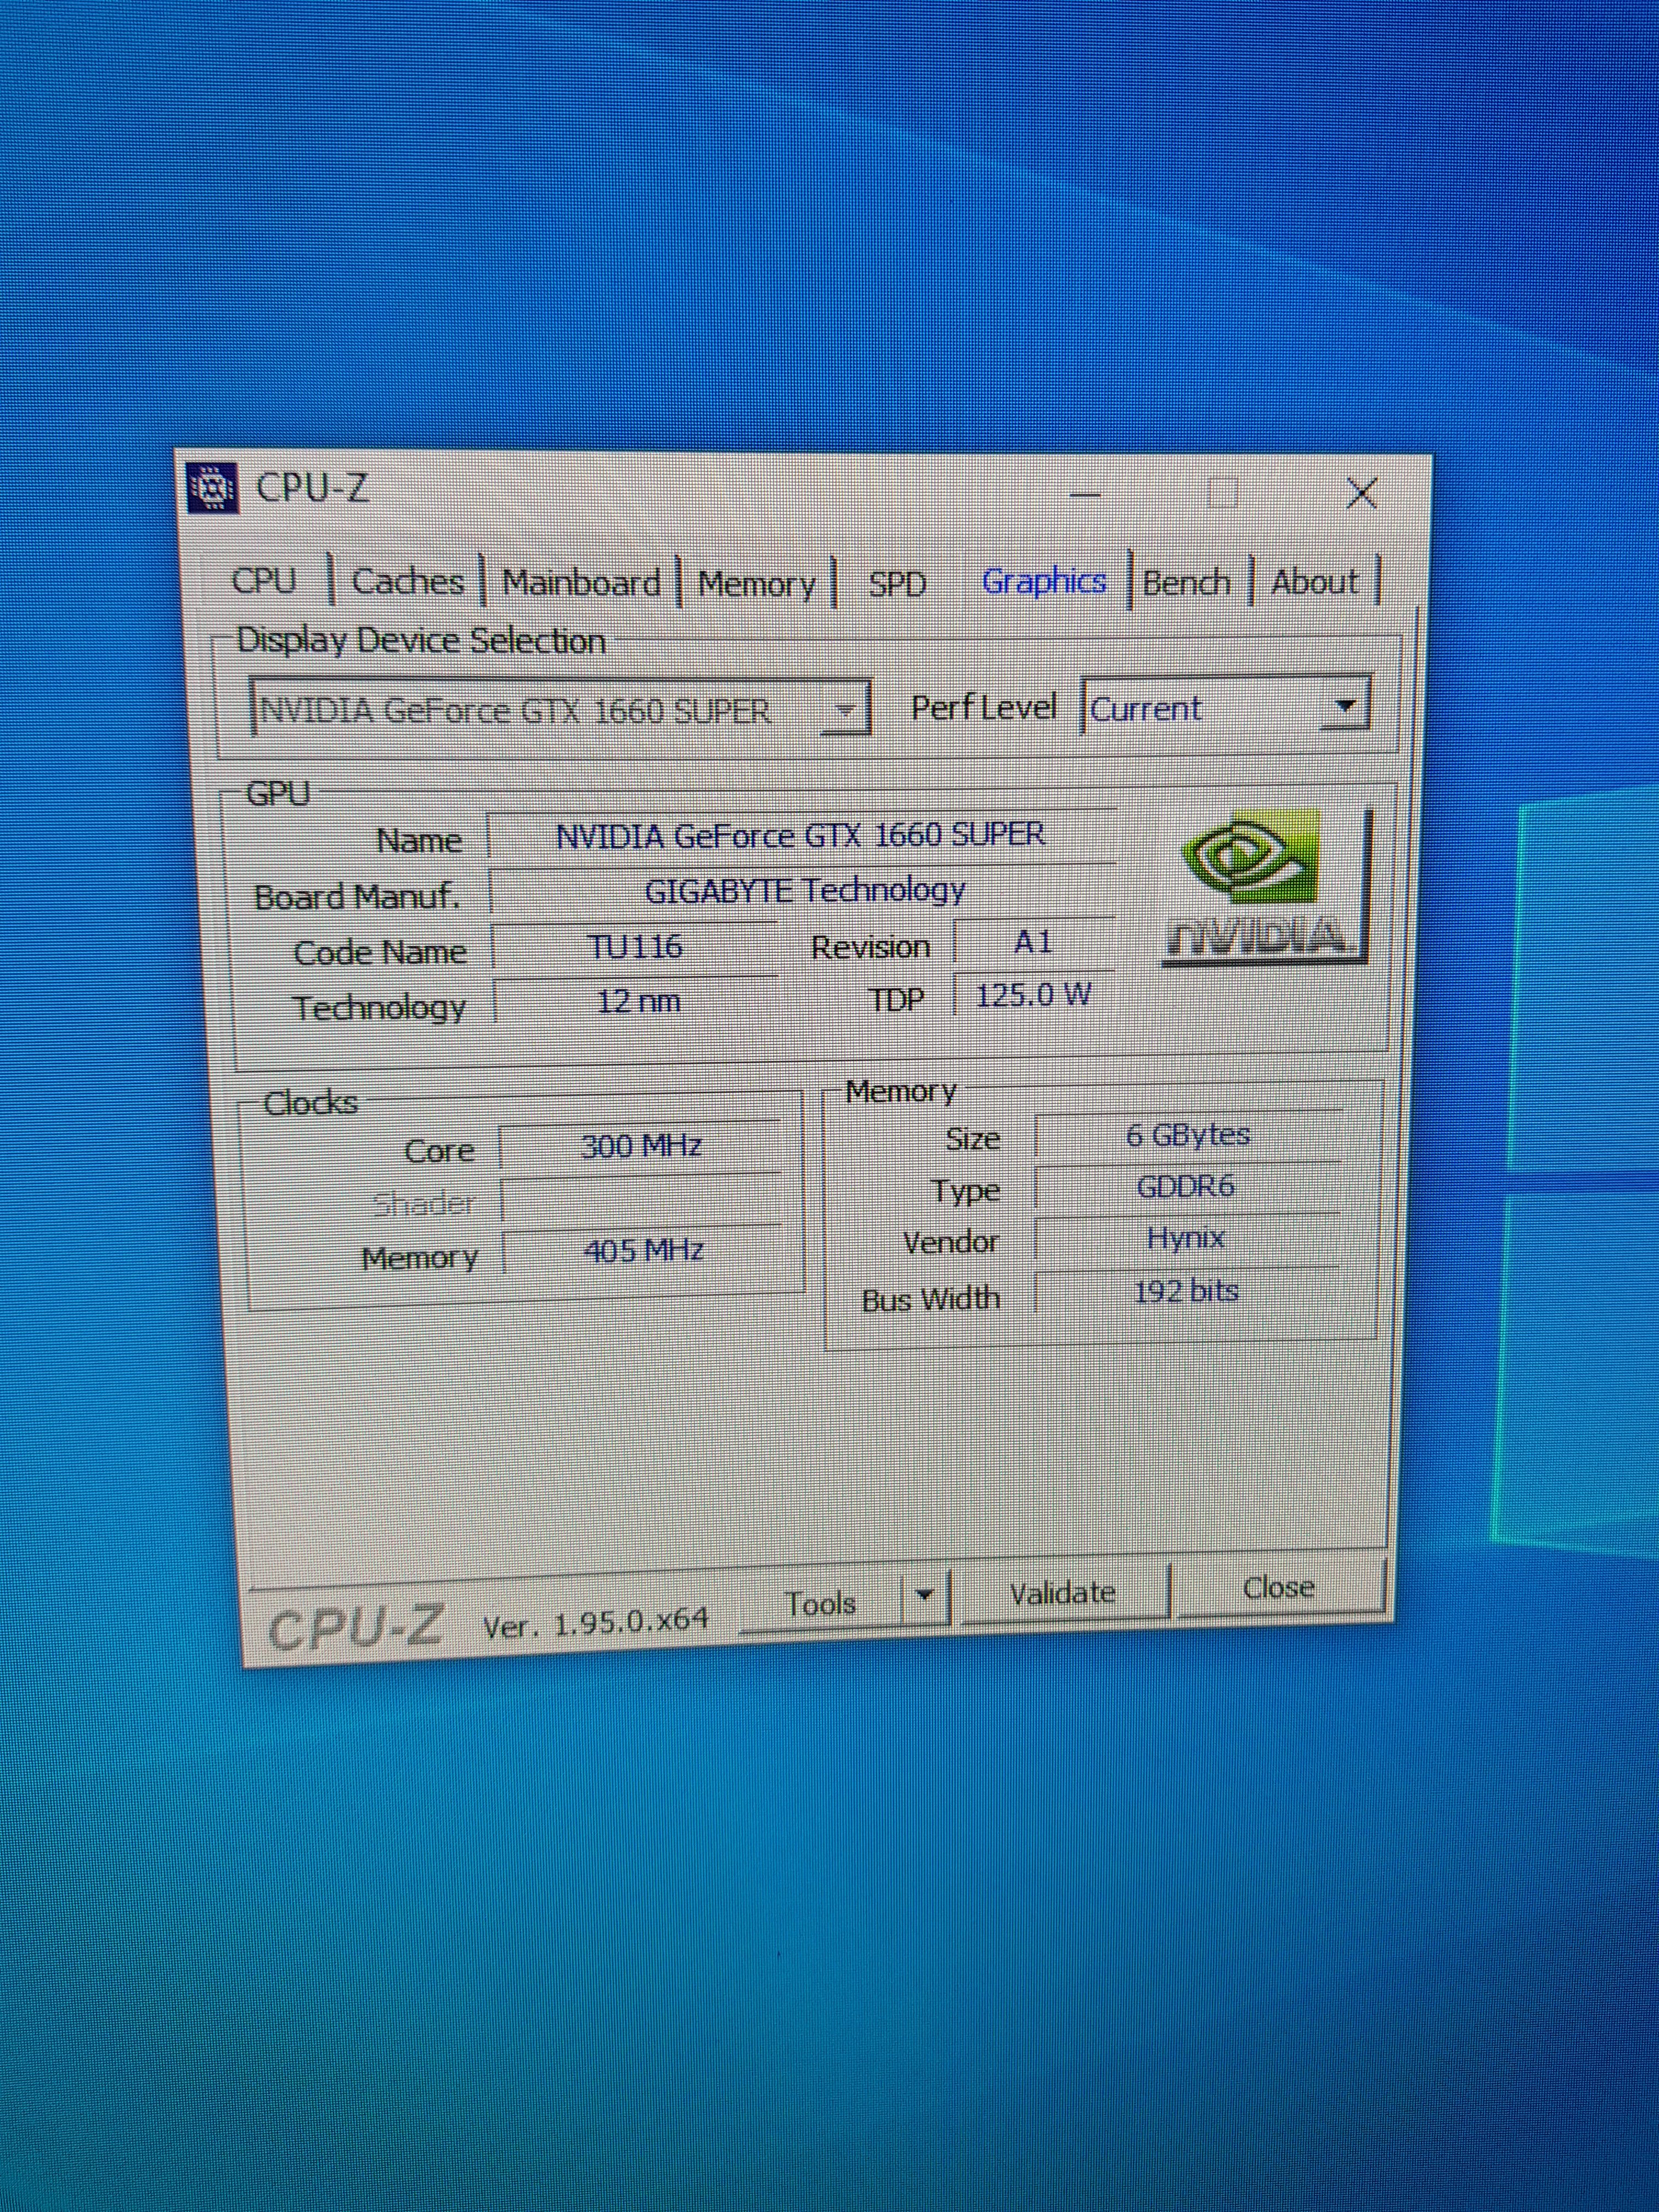Open the Caches tab
The width and height of the screenshot is (1659, 2212).
coord(407,582)
